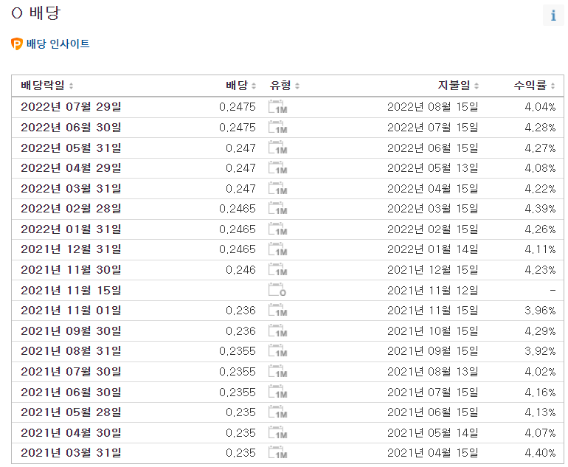Open the 배당 인사이트 link
568x467 pixels.
point(58,44)
